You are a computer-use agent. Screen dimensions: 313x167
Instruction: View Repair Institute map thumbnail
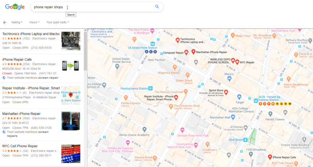click(x=71, y=95)
